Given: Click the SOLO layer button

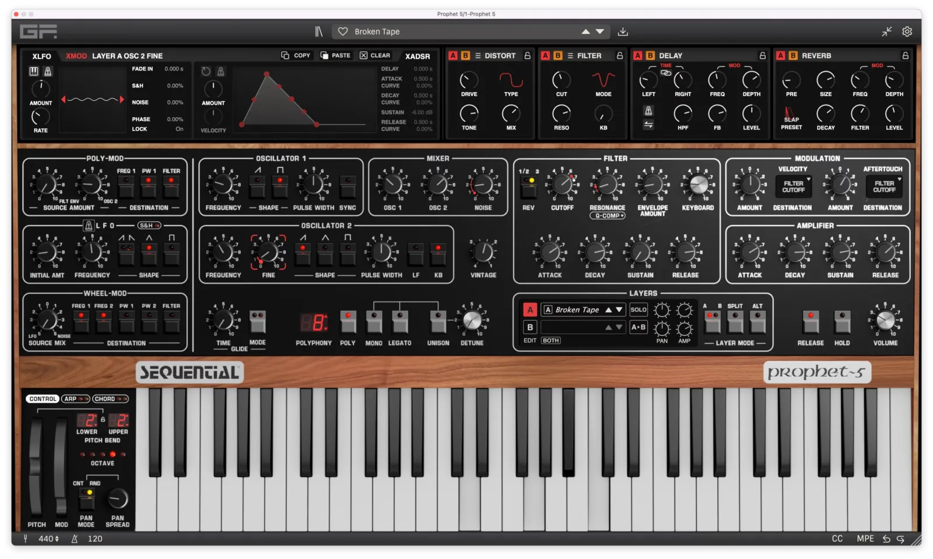Looking at the screenshot, I should point(639,310).
